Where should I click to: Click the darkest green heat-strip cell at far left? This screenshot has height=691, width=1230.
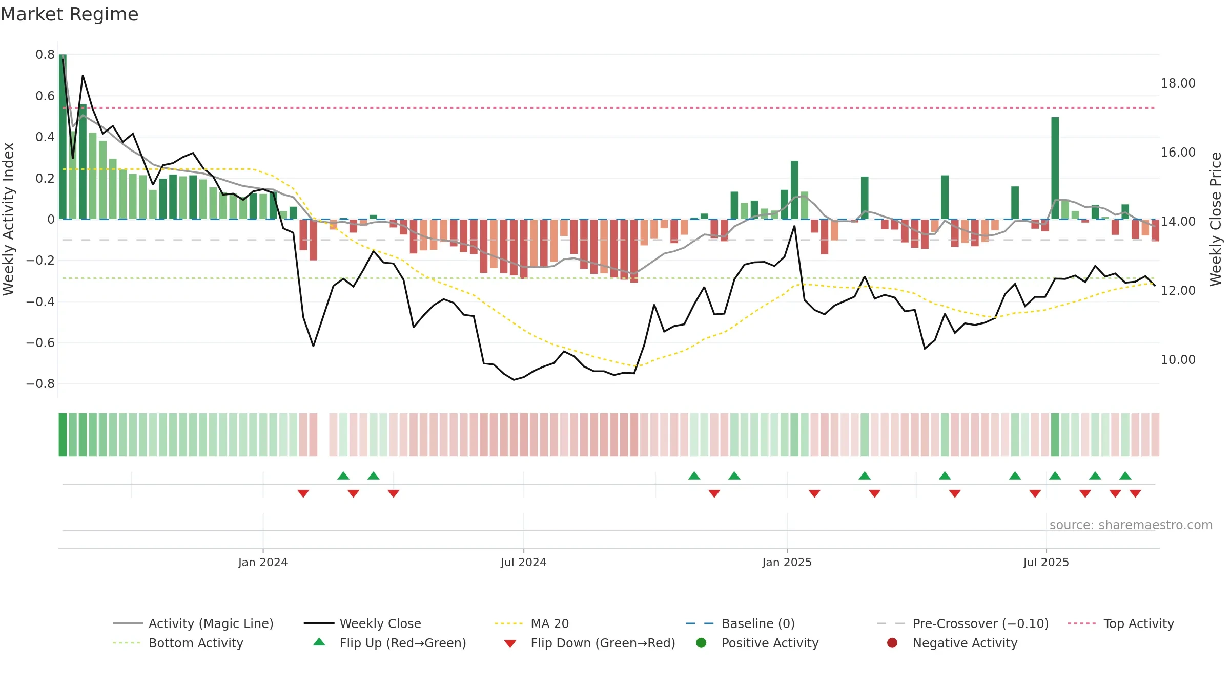[63, 435]
